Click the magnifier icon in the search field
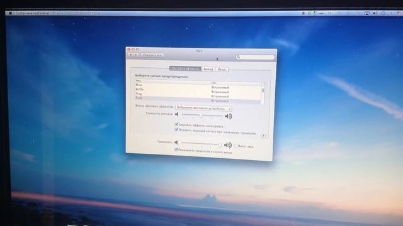Viewport: 403px width, 226px height. [x=239, y=56]
